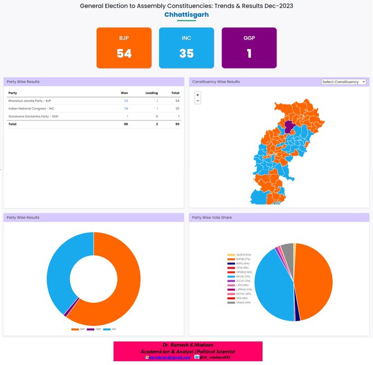The image size is (373, 365).
Task: Open BJP won count 53 link
Action: (x=126, y=101)
